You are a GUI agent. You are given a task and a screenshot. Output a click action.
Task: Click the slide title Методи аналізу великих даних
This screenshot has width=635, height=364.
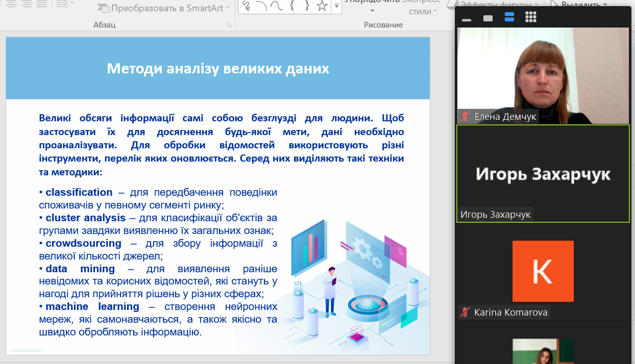pos(218,69)
